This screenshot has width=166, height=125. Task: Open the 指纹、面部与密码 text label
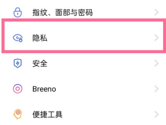tap(62, 12)
